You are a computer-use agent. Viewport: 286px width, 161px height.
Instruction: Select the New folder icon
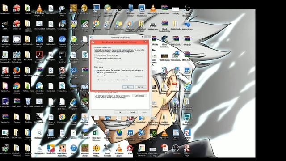[28, 72]
